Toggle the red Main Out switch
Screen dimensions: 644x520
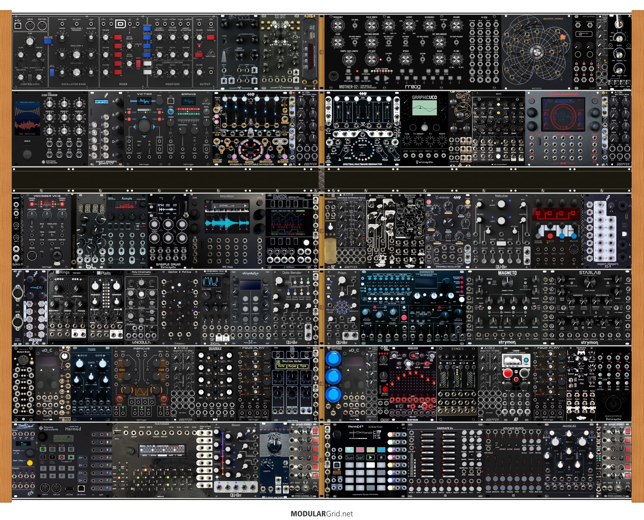click(211, 37)
